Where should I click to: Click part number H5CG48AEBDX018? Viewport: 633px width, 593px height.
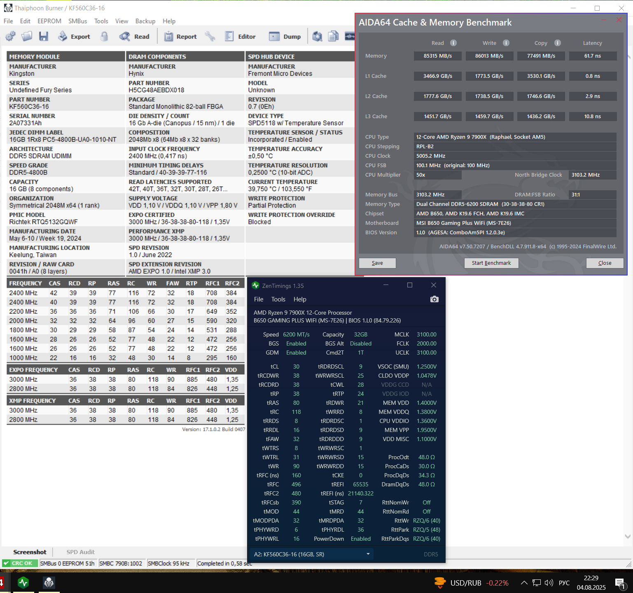pos(156,90)
